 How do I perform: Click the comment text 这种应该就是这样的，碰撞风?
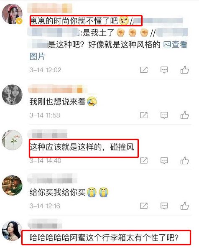(82, 147)
